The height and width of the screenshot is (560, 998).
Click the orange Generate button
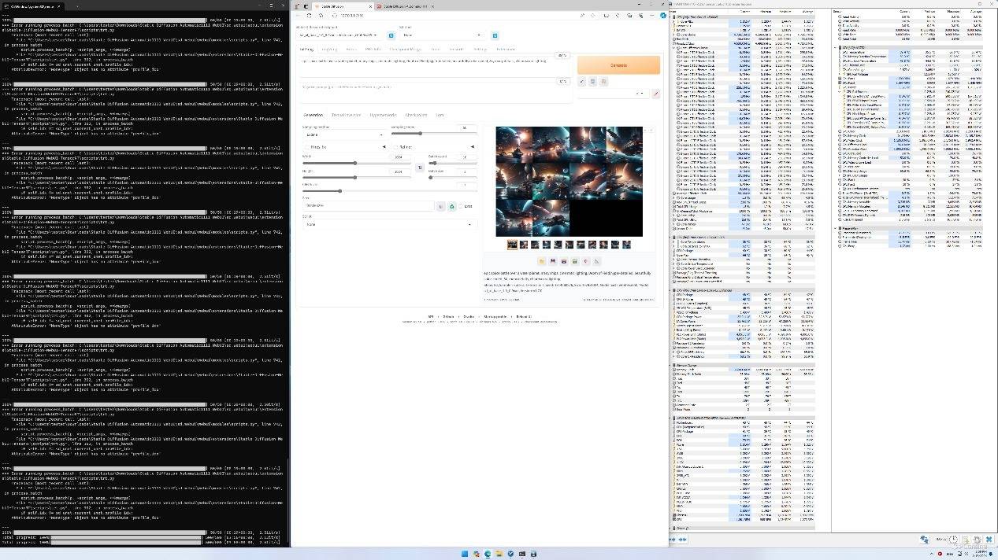point(618,65)
